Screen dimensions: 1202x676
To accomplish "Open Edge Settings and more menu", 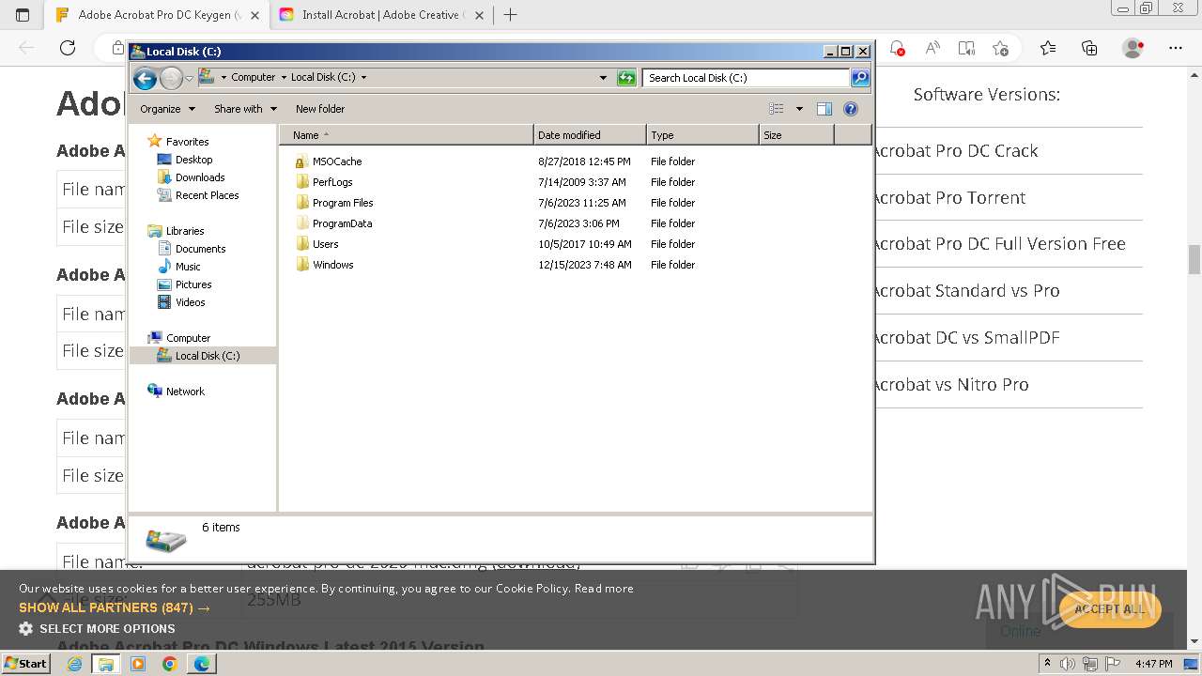I will point(1176,48).
